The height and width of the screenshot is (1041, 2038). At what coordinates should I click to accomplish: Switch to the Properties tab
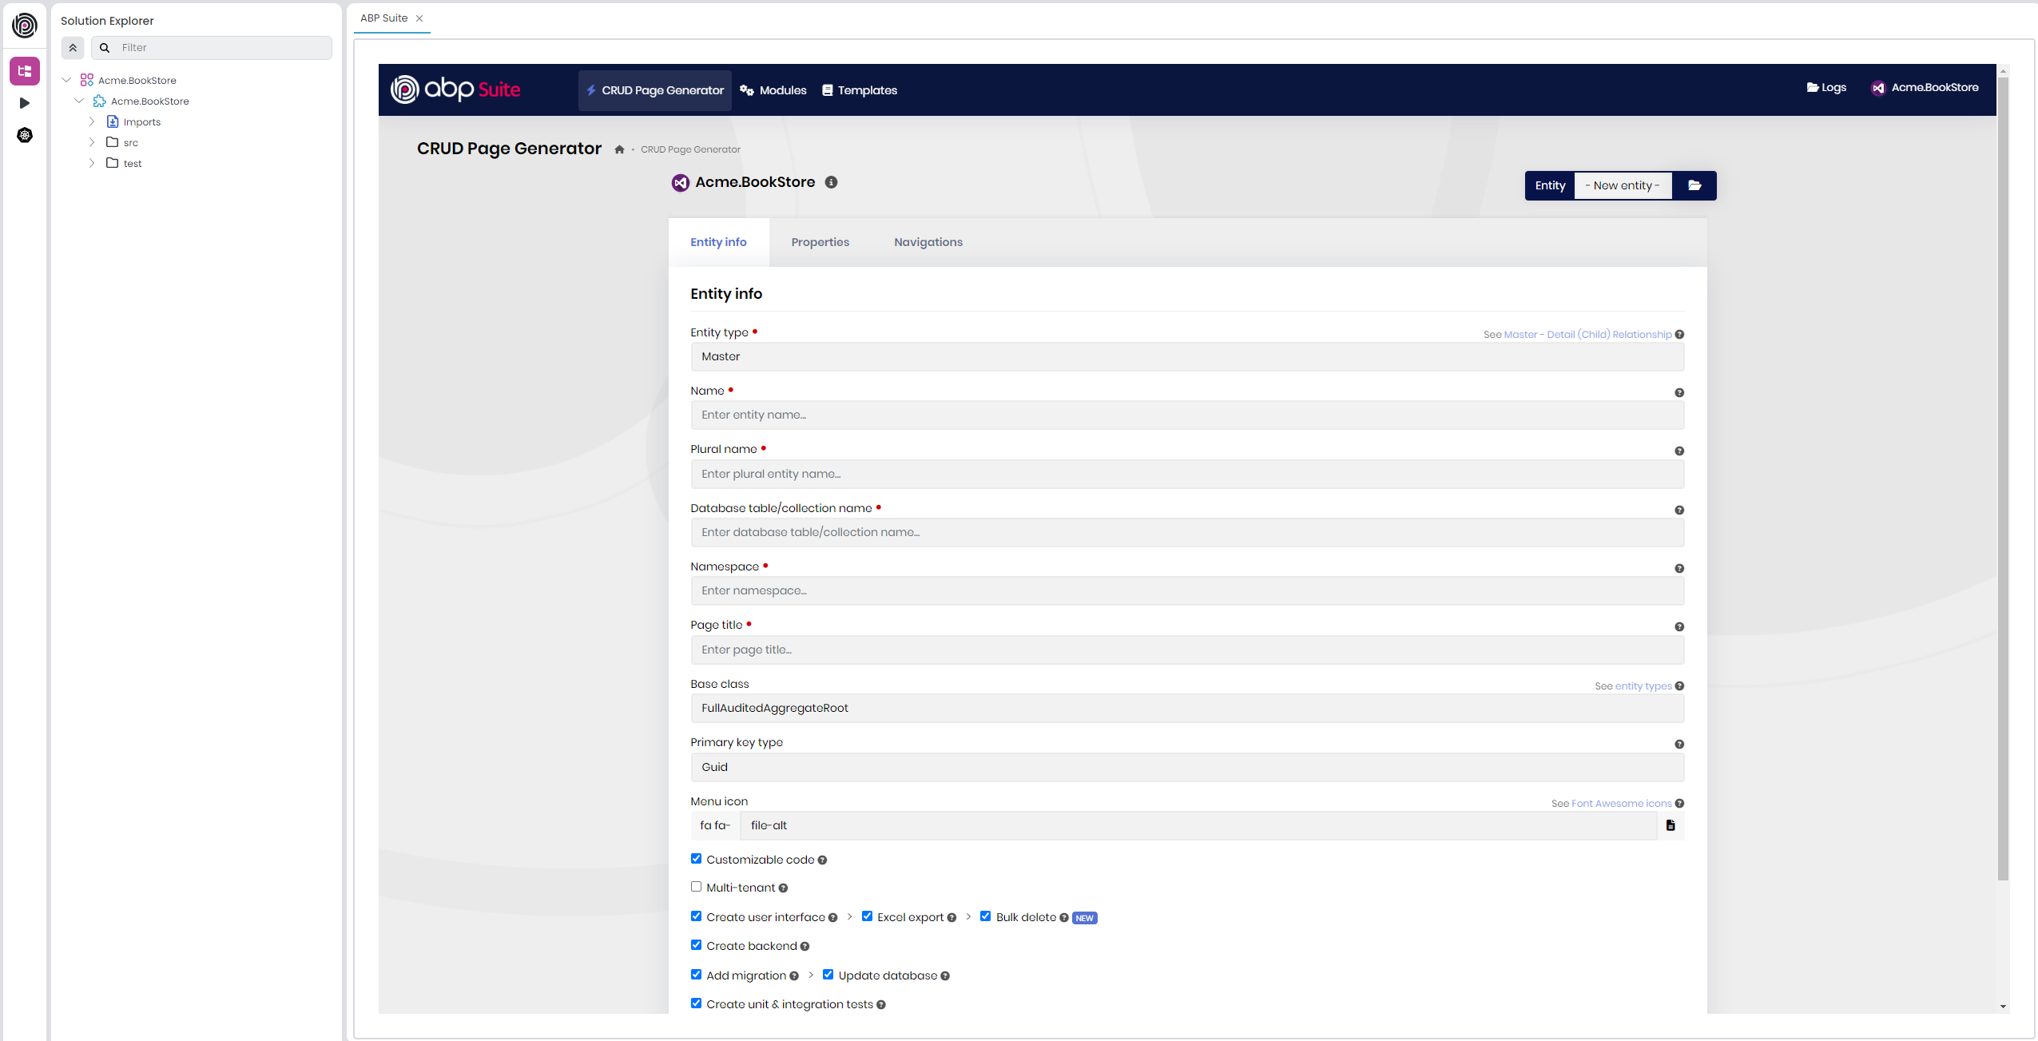click(820, 242)
